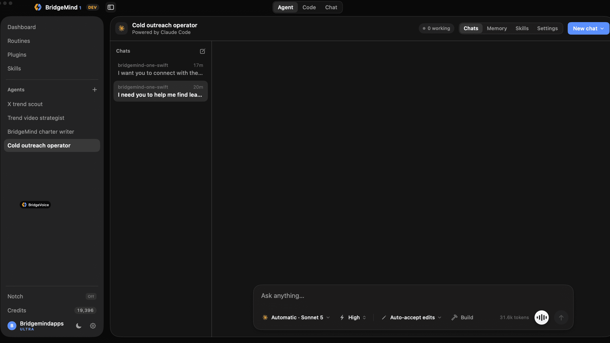Open Routines in sidebar
This screenshot has height=343, width=610.
click(x=52, y=41)
